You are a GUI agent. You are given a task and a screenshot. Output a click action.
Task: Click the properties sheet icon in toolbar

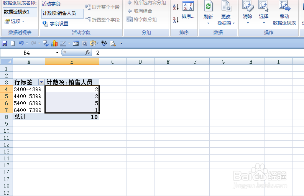(x=84, y=43)
